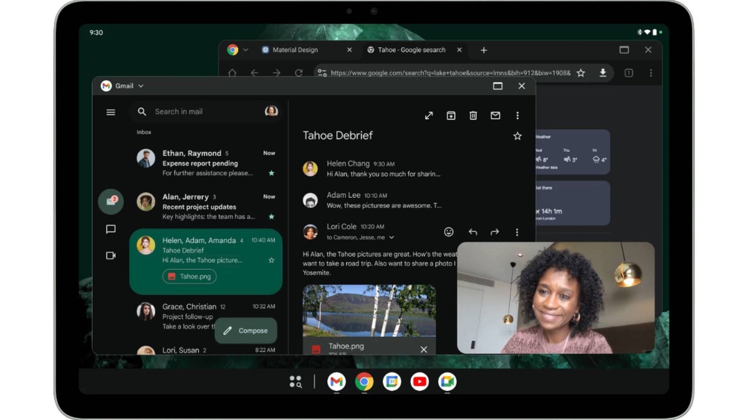Delete the Tahoe Debrief conversation
Viewport: 748px width, 420px height.
pos(473,115)
